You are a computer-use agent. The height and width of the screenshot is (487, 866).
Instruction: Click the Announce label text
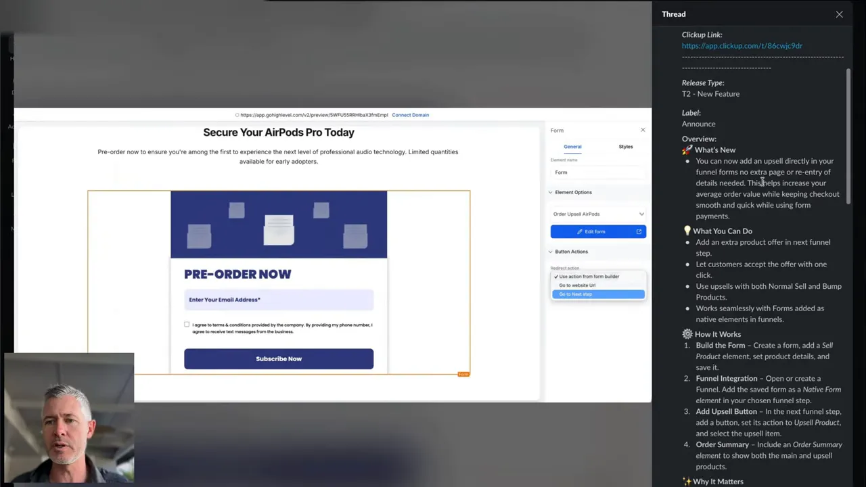pyautogui.click(x=698, y=124)
